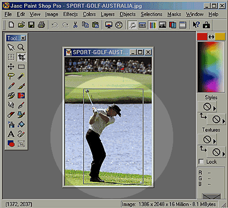Expand the foreground Styles flyout arrow
Viewport: 228px width, 208px height.
coord(214,109)
